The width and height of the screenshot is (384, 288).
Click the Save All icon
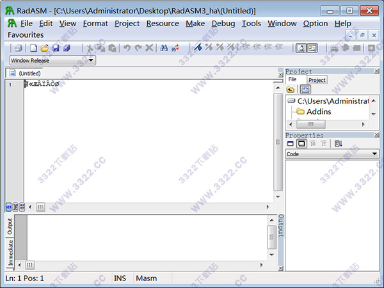pyautogui.click(x=67, y=48)
